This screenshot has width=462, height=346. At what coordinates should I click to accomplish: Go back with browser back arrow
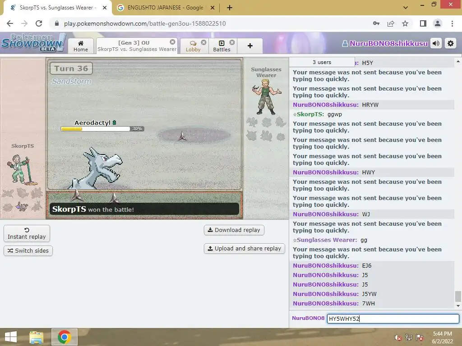[x=10, y=23]
